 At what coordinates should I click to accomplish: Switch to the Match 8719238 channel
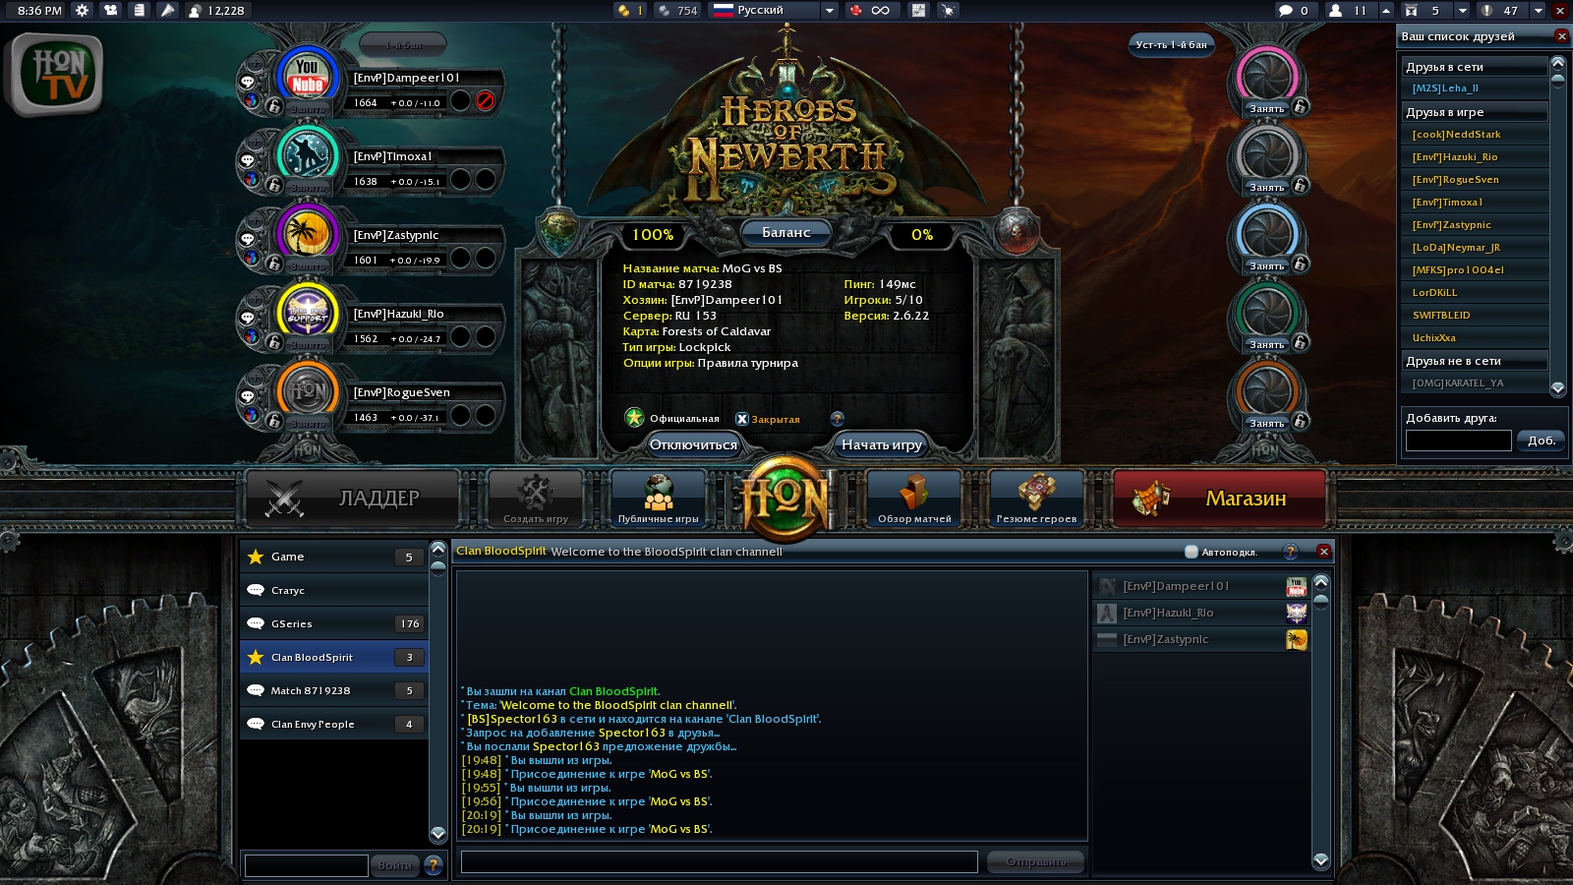334,690
